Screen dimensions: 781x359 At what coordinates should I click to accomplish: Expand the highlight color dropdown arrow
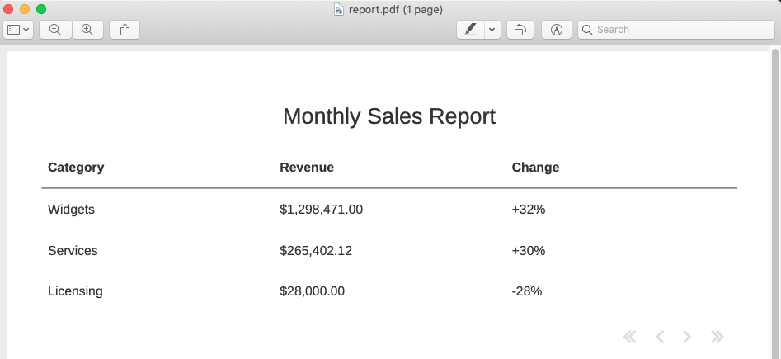[x=492, y=30]
